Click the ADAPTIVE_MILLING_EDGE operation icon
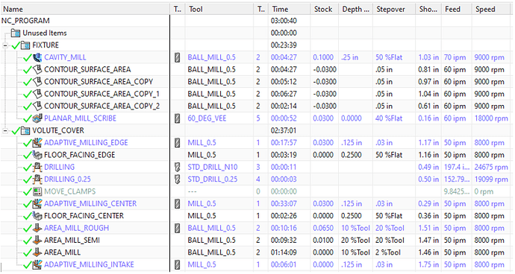Screen dimensions: 515x274 [x=37, y=143]
